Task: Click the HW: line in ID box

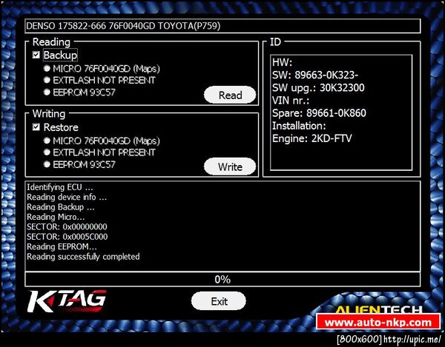Action: click(282, 62)
